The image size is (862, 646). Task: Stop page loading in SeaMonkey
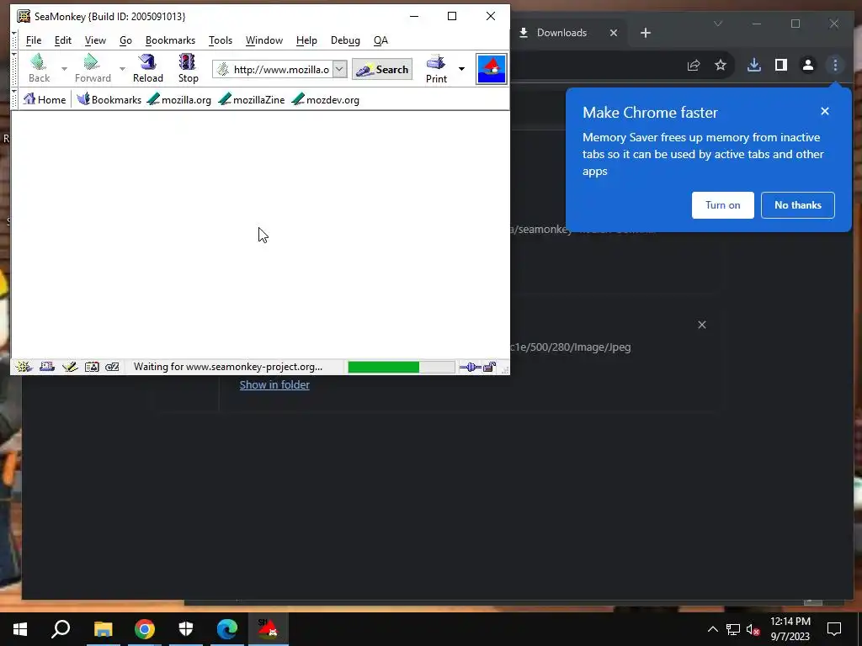coord(188,68)
